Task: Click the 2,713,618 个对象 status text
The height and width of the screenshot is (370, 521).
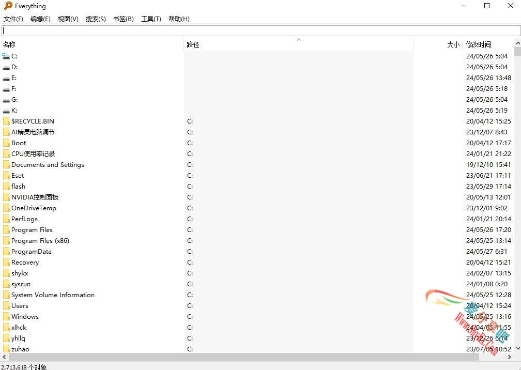Action: coord(24,367)
